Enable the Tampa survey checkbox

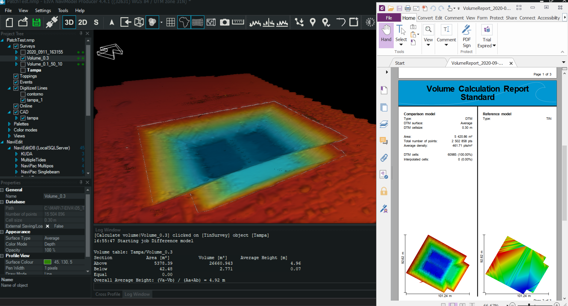coord(23,70)
